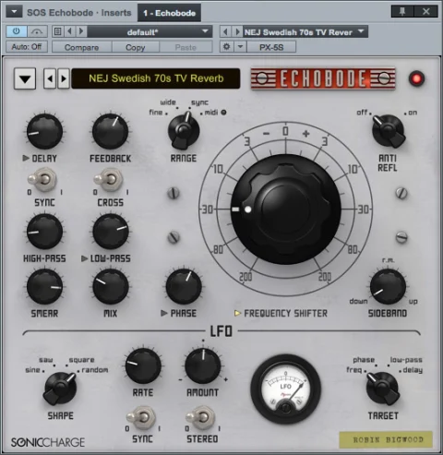Select random LFO shape label
Viewport: 443px width, 455px height.
click(x=95, y=370)
